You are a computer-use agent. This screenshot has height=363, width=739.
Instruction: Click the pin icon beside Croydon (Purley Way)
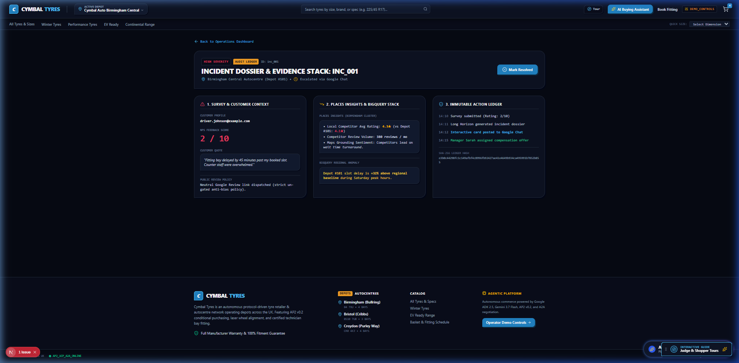(x=340, y=326)
